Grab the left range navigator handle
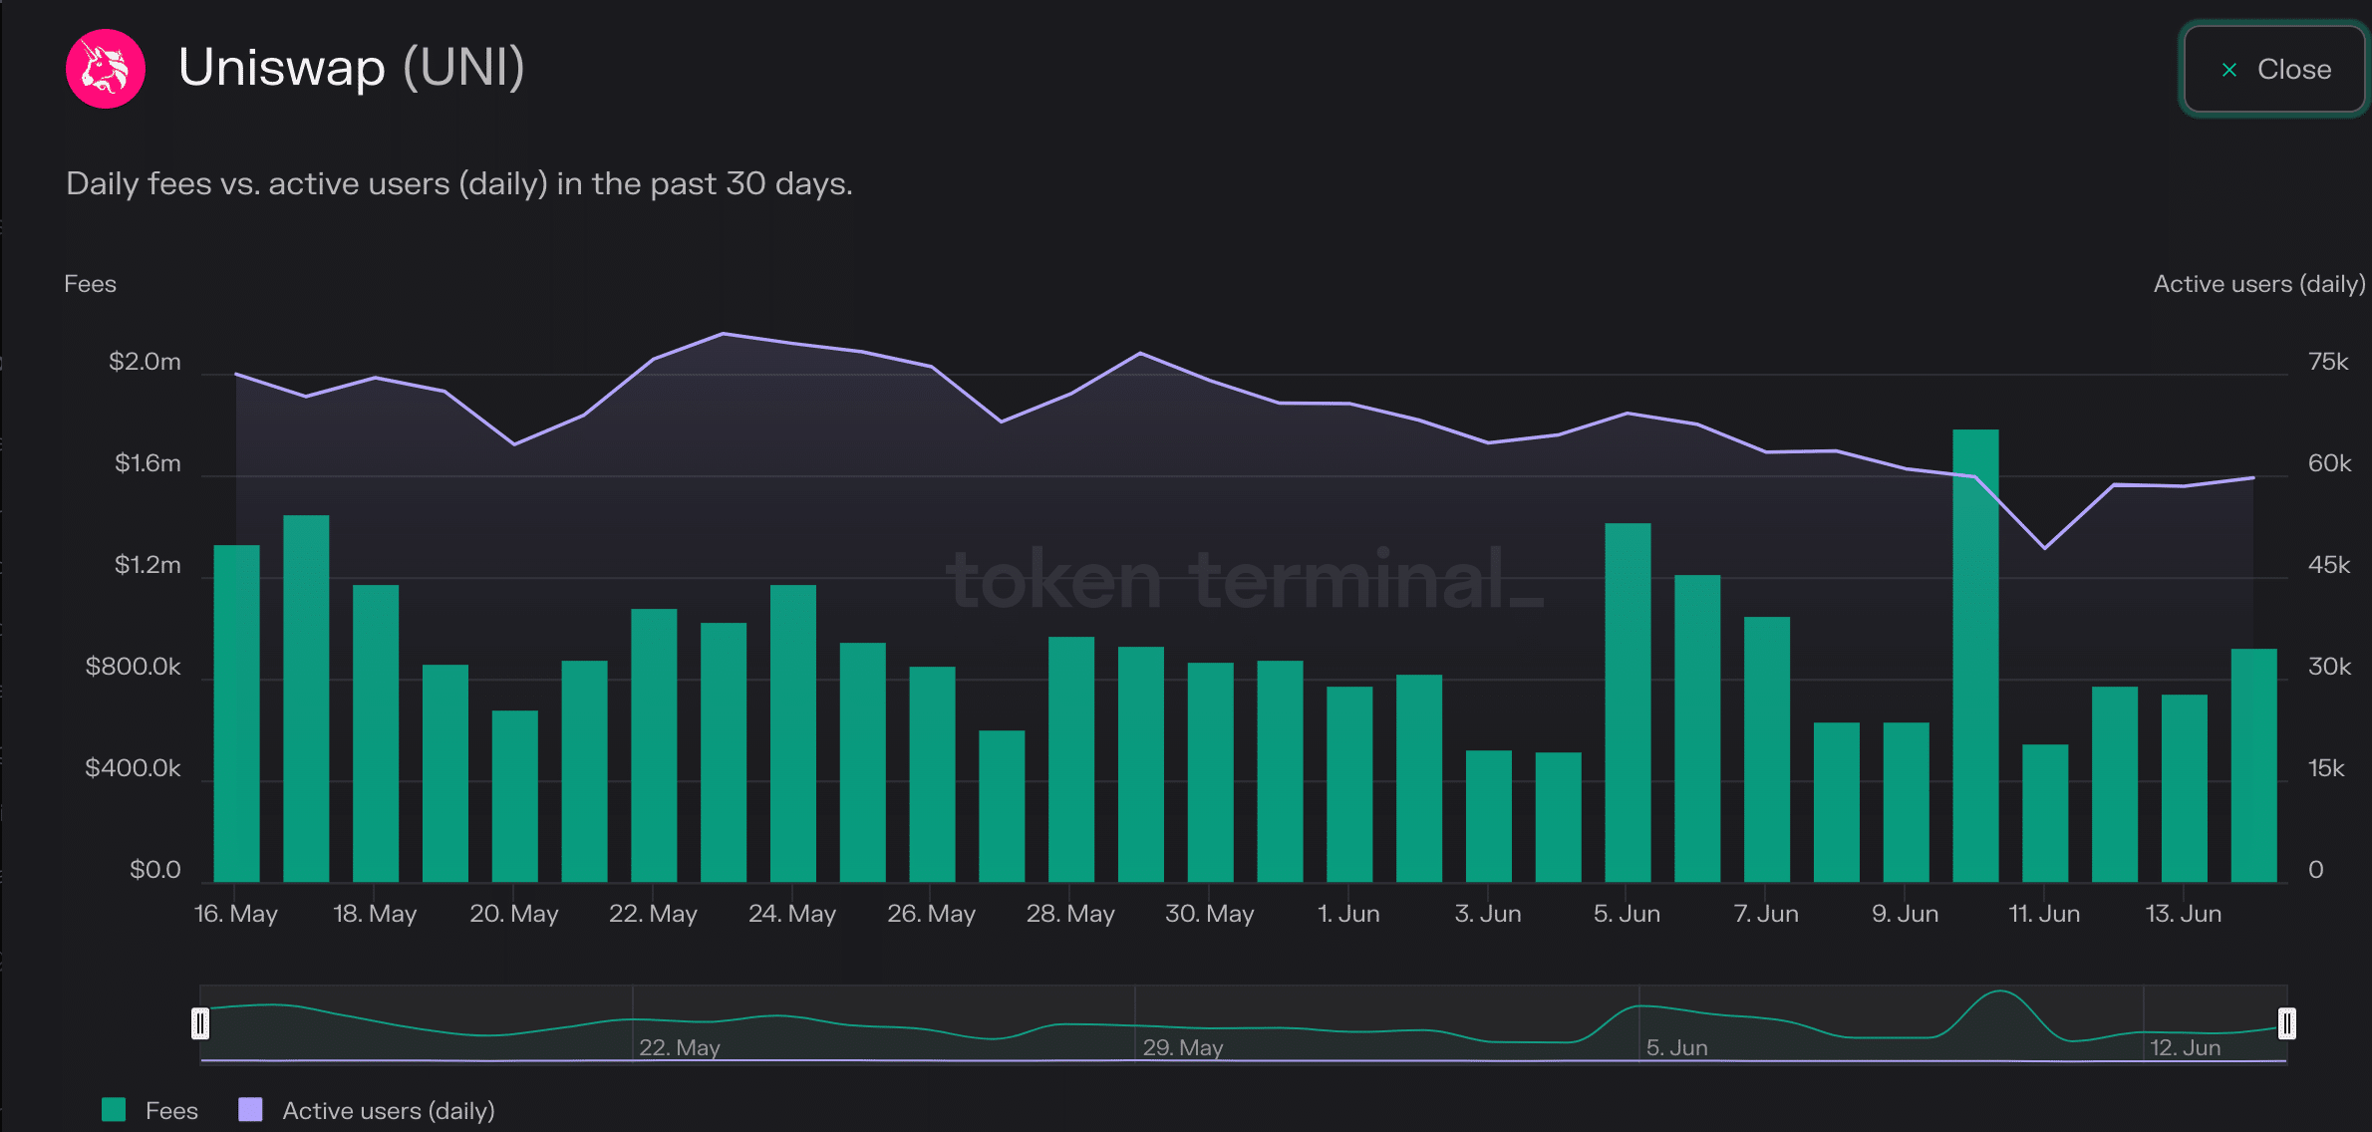The image size is (2372, 1132). tap(200, 1023)
